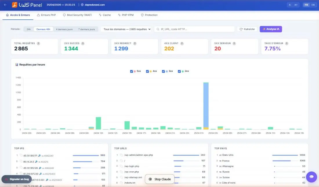
Task: Launch the Analyse IA button
Action: [x=271, y=29]
